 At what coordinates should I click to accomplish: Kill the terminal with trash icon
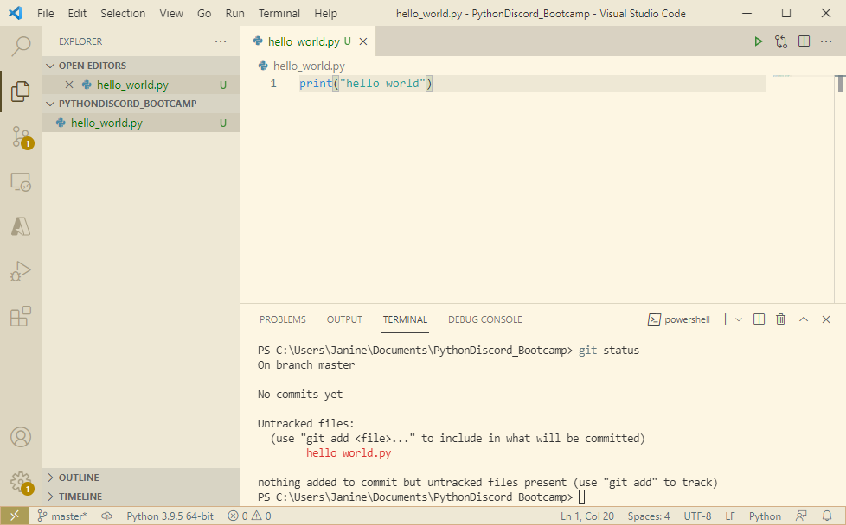tap(781, 319)
